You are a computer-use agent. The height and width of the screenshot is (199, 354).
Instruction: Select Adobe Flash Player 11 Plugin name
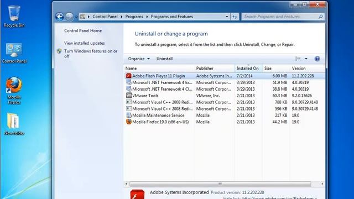(x=159, y=76)
